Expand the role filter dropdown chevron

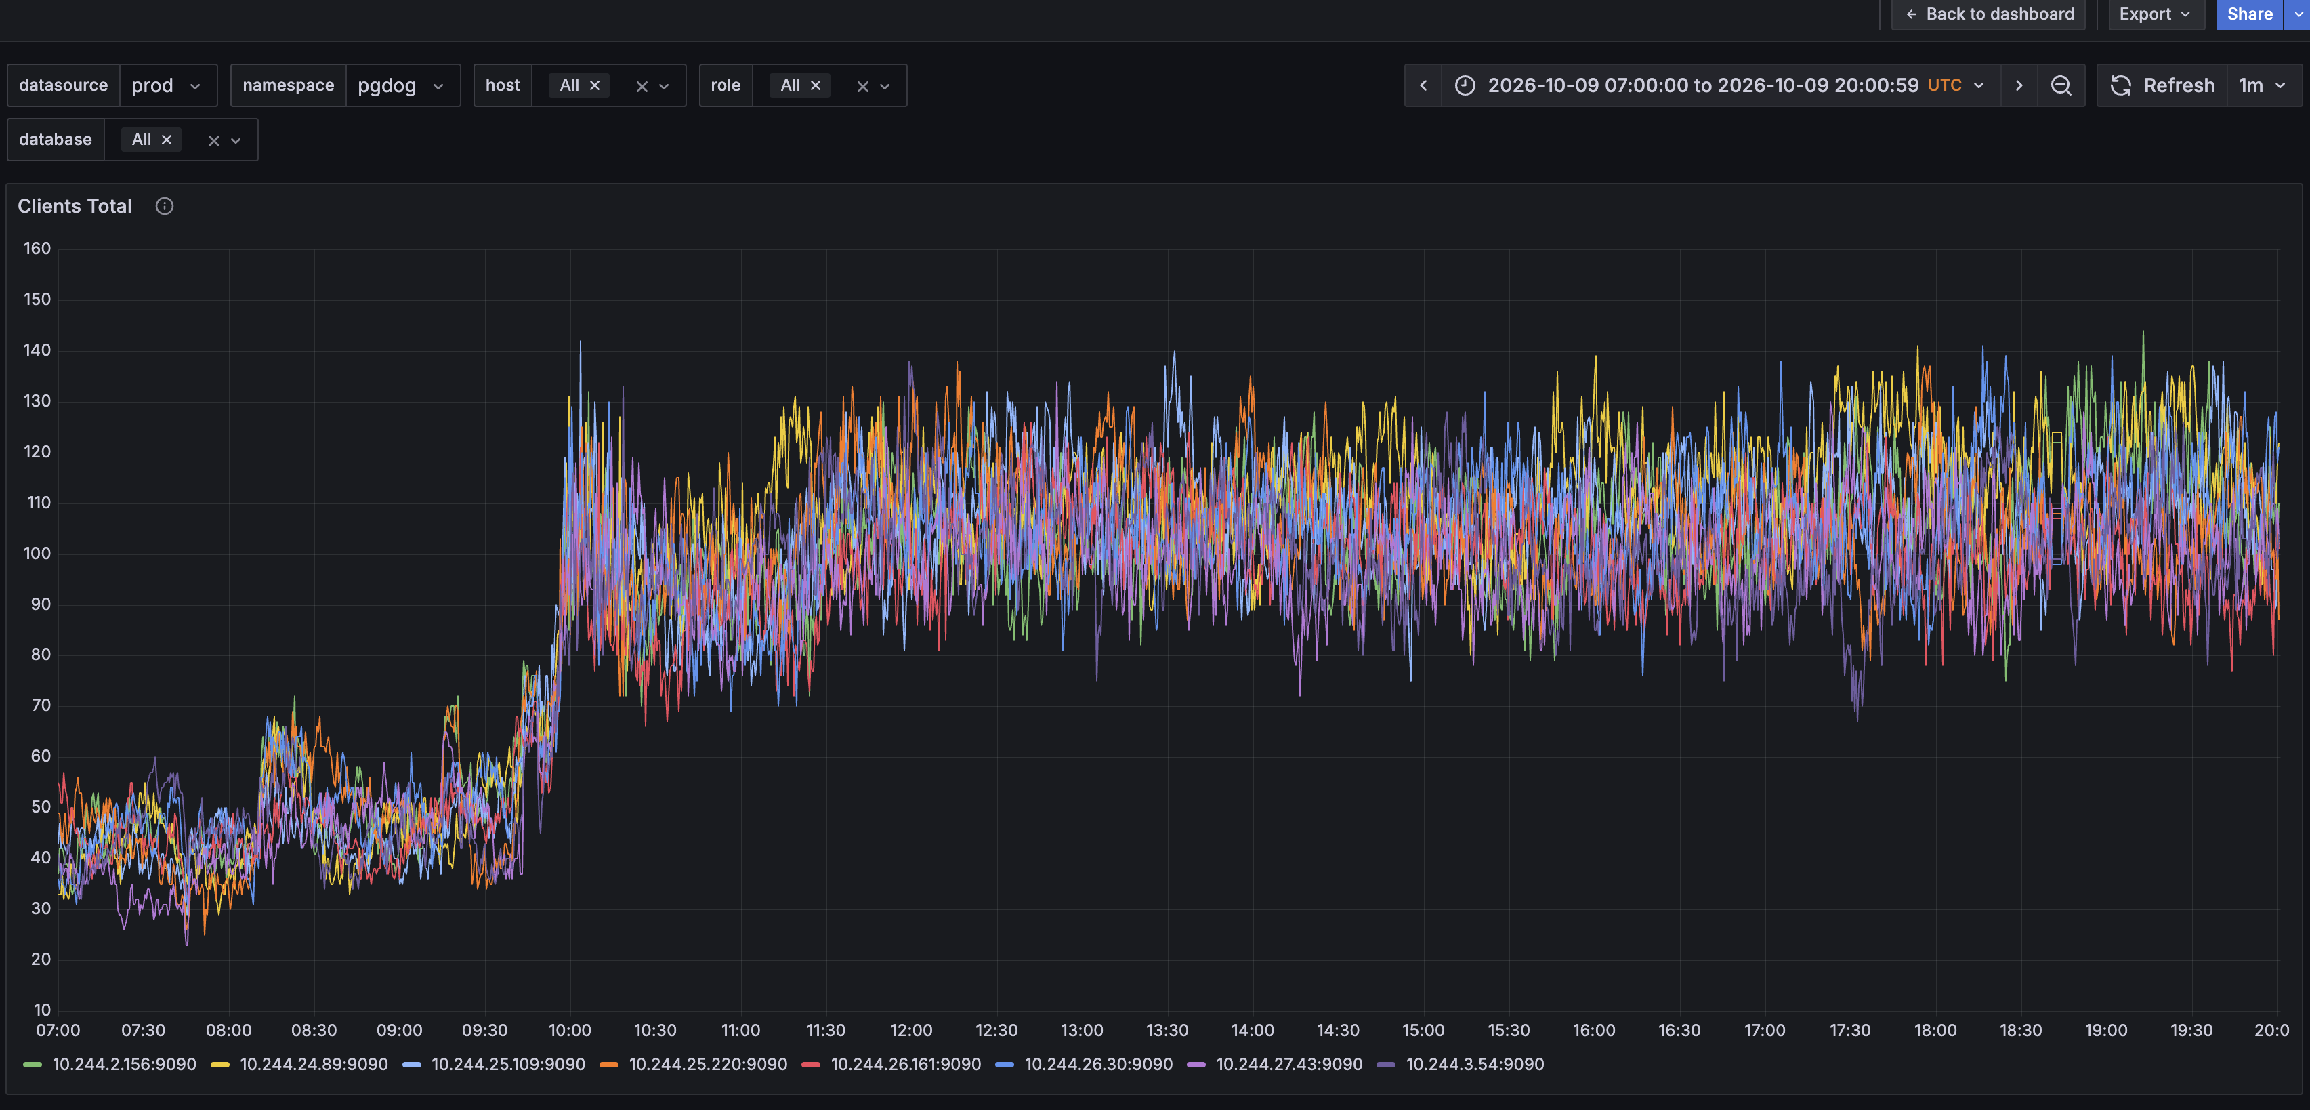pos(884,86)
